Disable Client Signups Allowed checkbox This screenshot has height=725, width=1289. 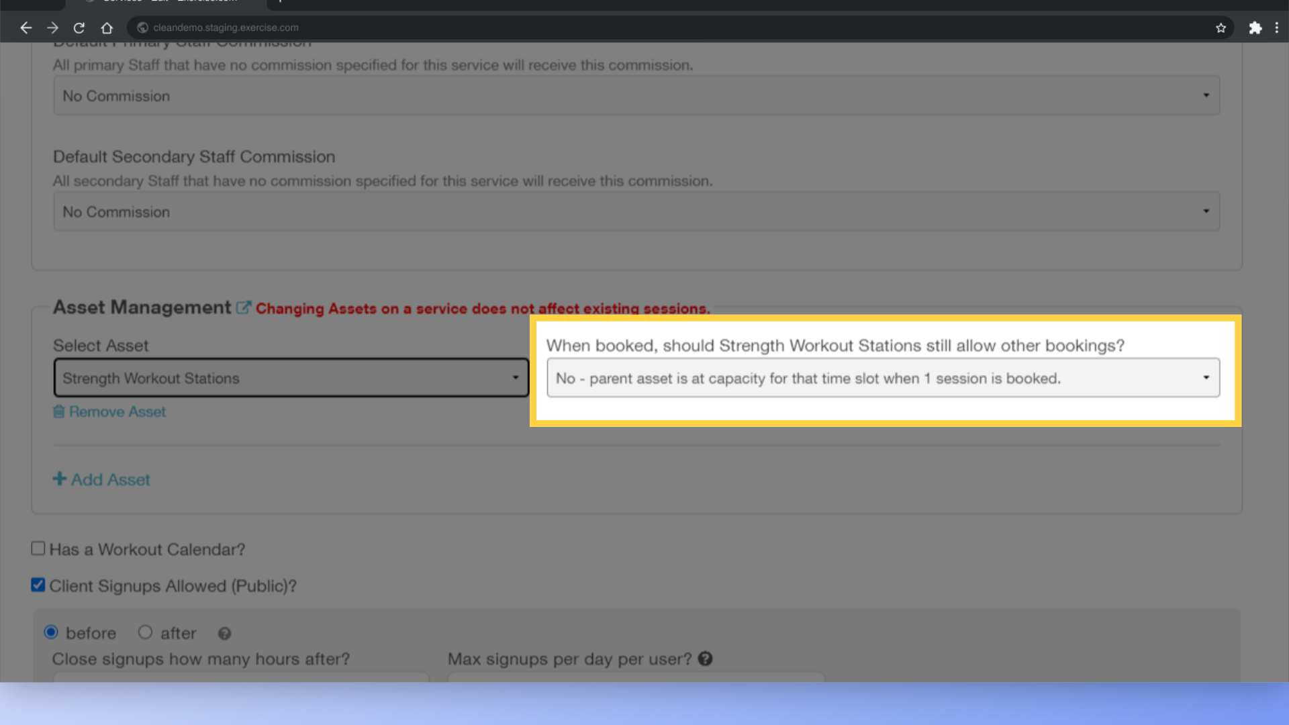pyautogui.click(x=37, y=585)
